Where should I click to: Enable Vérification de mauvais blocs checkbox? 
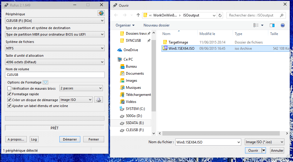9,88
